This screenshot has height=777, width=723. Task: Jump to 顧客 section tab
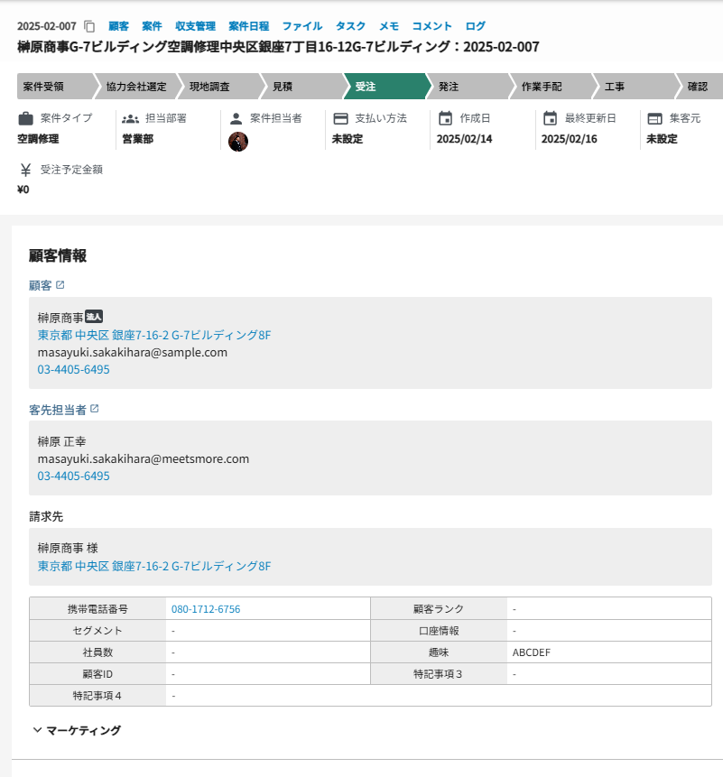point(118,26)
